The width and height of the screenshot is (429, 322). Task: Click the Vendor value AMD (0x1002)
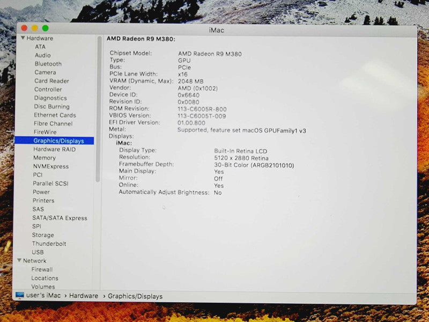coord(198,89)
